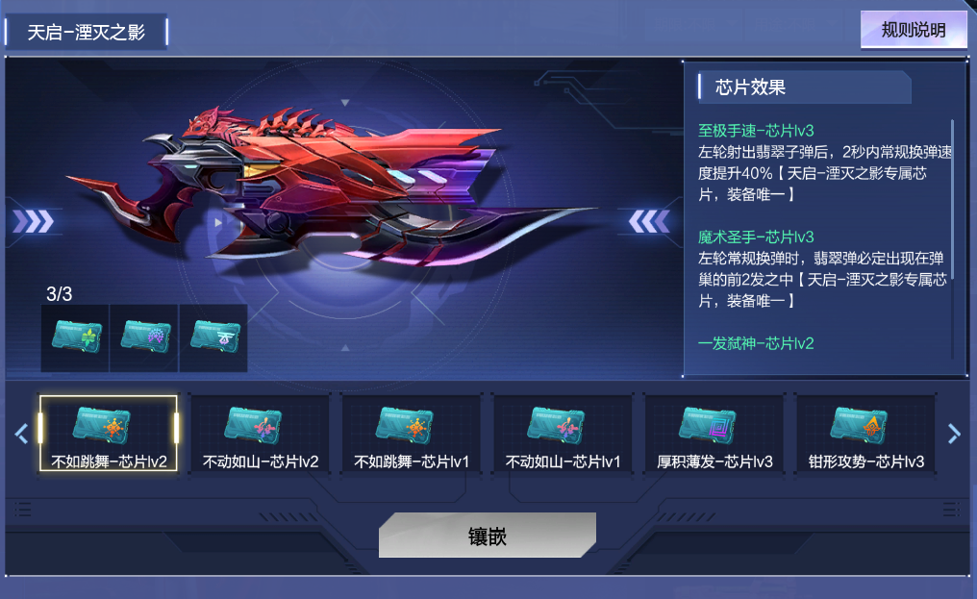
Task: Pick the 厚积薄发-芯片lv3 chip
Action: pyautogui.click(x=714, y=434)
